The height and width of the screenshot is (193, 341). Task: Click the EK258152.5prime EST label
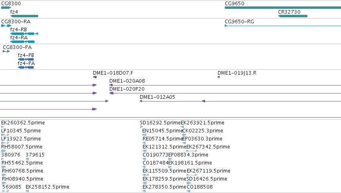47,187
